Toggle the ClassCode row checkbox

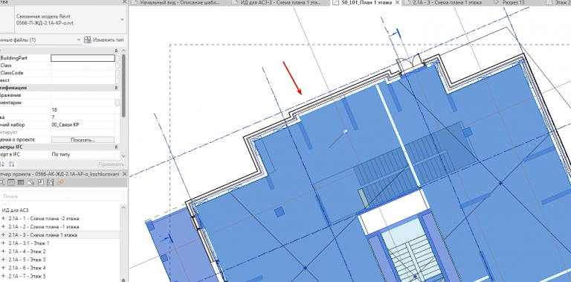117,73
